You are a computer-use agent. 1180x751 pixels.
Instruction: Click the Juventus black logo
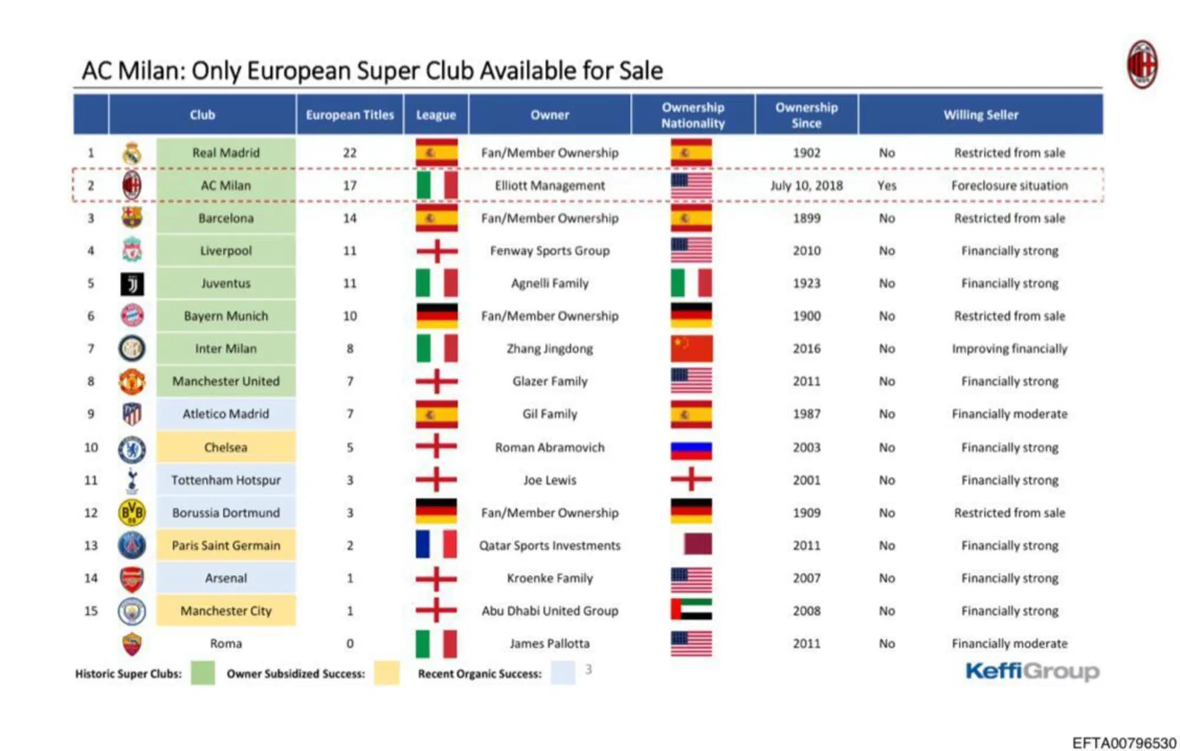(x=132, y=284)
